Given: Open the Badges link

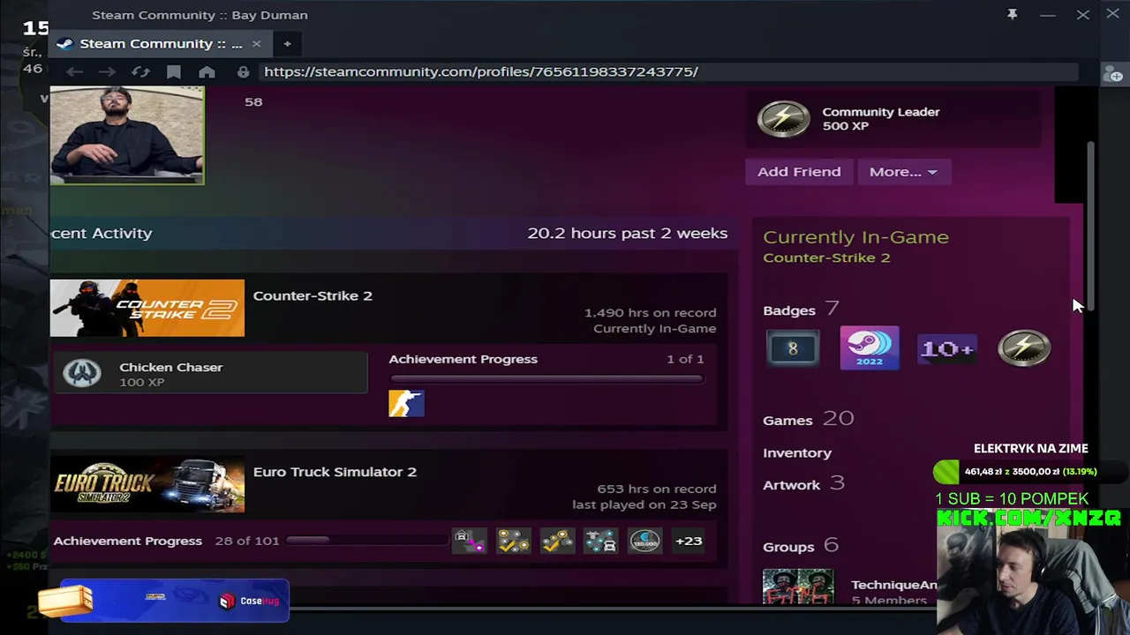Looking at the screenshot, I should [789, 310].
